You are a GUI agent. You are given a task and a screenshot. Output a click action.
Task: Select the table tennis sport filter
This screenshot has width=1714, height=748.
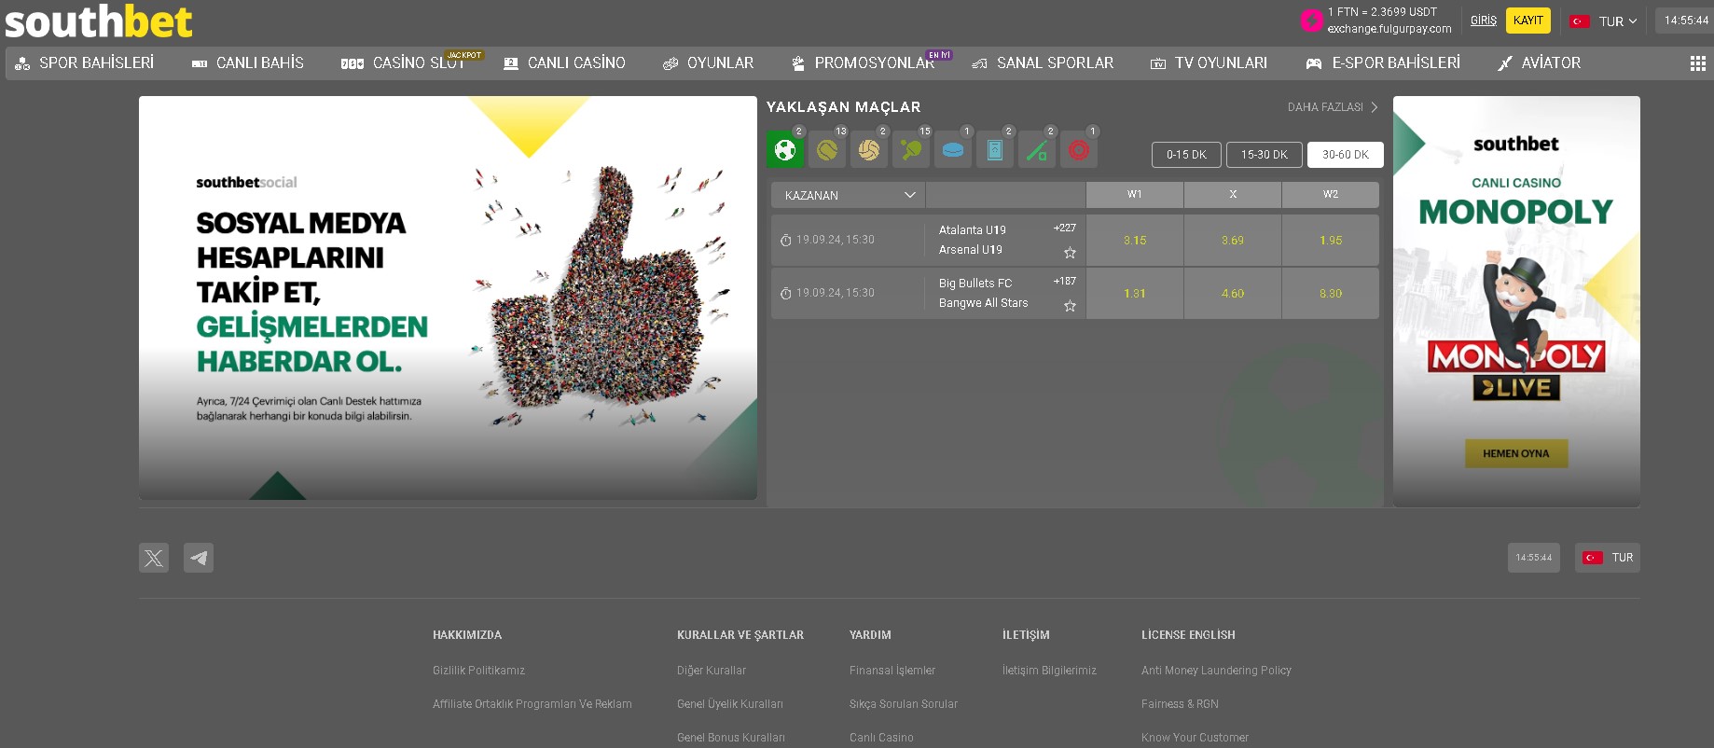(x=911, y=149)
